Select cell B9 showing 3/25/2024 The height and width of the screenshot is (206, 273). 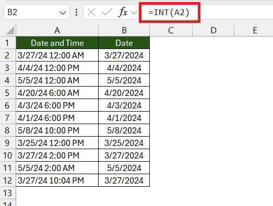pyautogui.click(x=124, y=143)
